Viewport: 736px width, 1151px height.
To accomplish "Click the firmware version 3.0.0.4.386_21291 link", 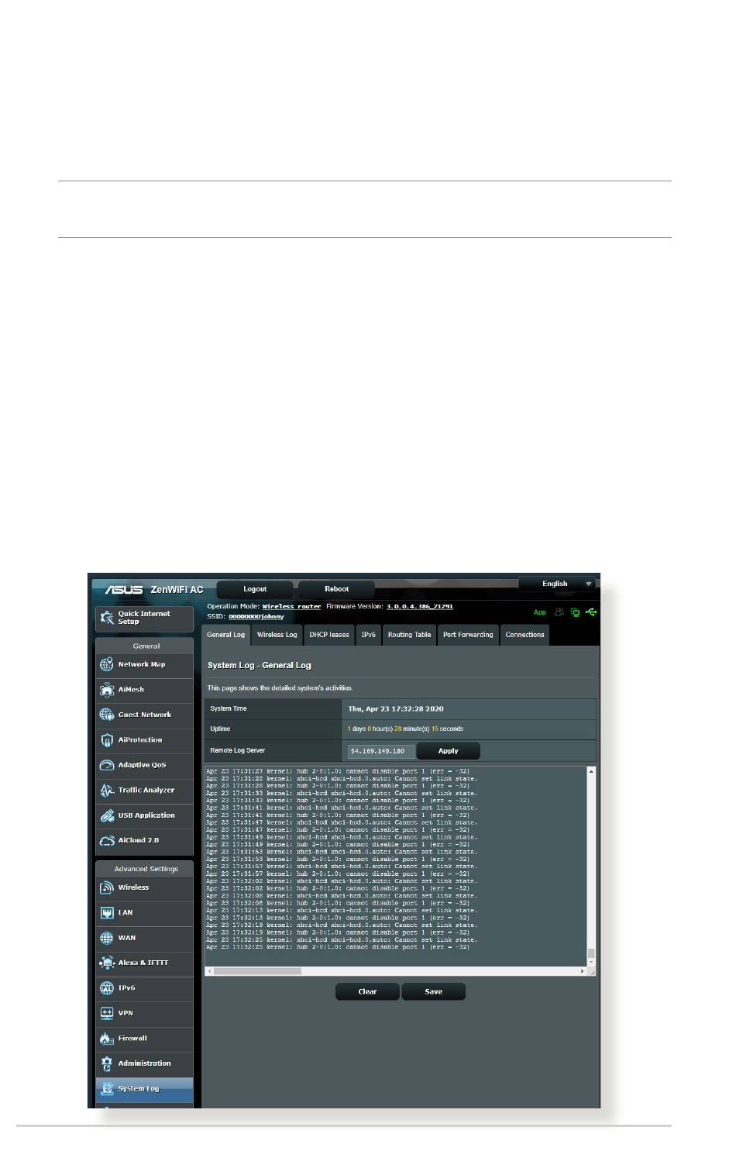I will point(420,607).
